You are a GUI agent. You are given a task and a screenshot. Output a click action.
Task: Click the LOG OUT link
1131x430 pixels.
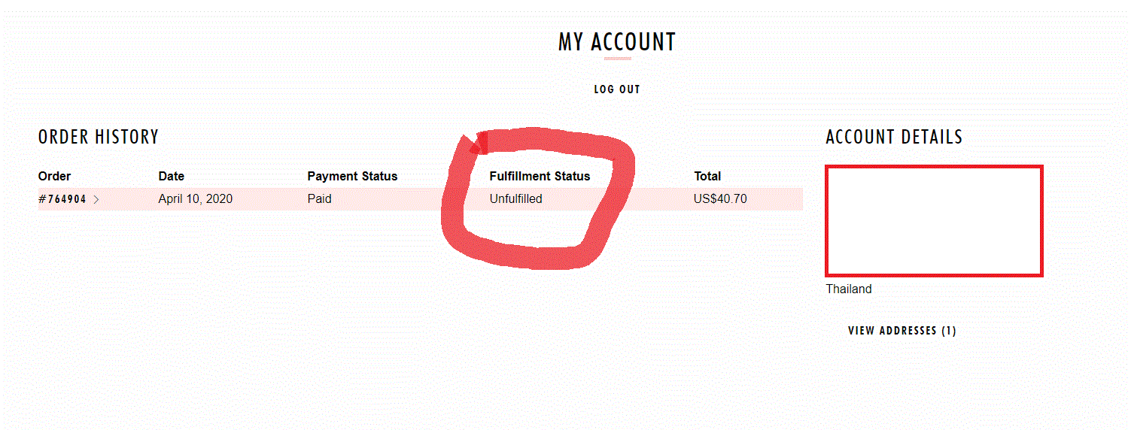point(616,89)
